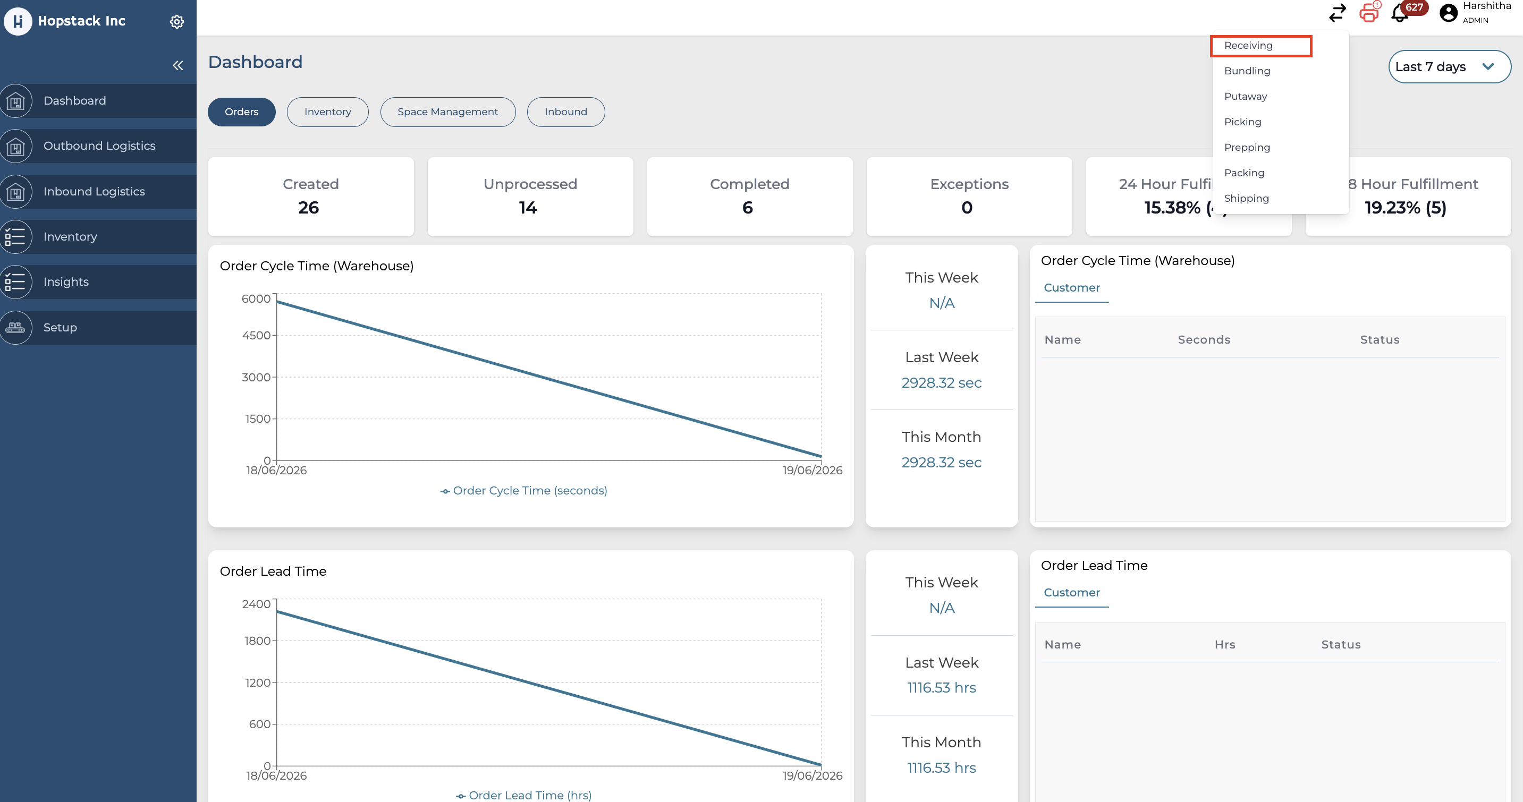This screenshot has width=1523, height=802.
Task: Switch to the Inventory dashboard tab
Action: (x=327, y=112)
